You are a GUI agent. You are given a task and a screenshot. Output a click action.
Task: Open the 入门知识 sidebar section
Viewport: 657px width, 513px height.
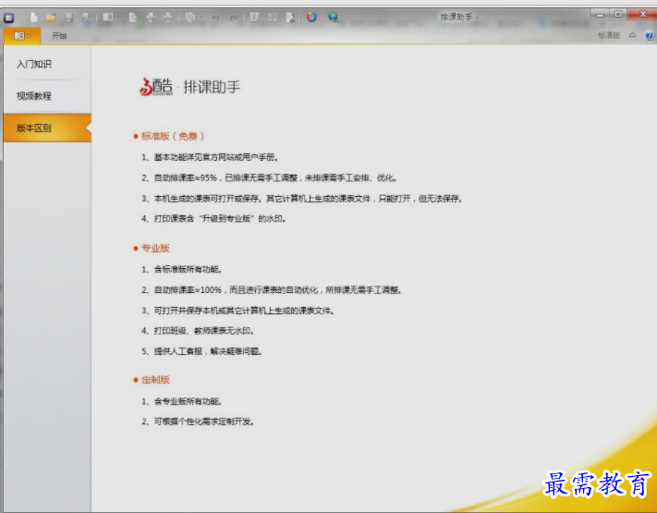pyautogui.click(x=47, y=64)
